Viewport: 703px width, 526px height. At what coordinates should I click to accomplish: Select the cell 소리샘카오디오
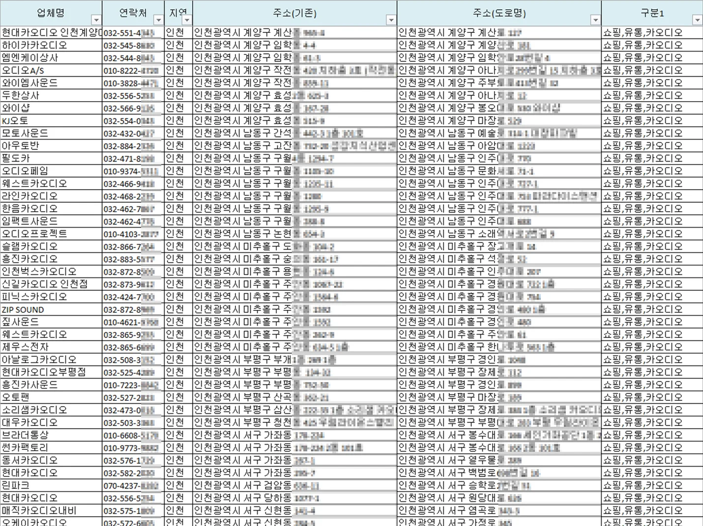pyautogui.click(x=51, y=410)
